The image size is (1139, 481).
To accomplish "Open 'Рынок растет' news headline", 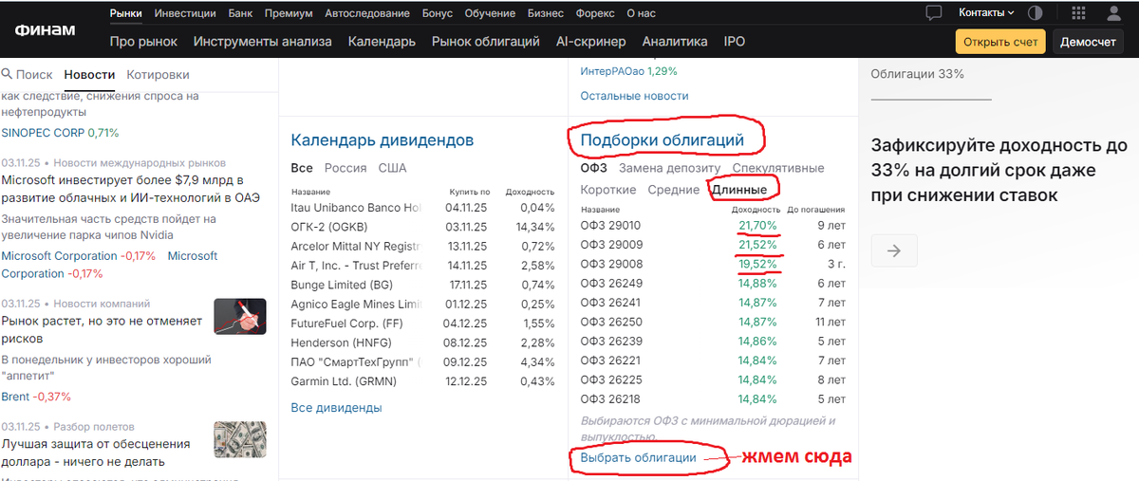I will point(103,330).
